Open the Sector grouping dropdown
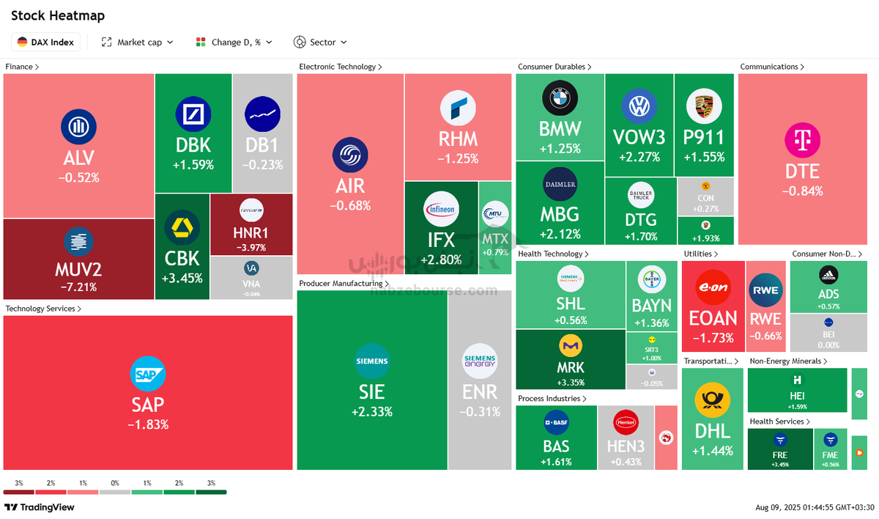The width and height of the screenshot is (879, 519). pos(320,42)
